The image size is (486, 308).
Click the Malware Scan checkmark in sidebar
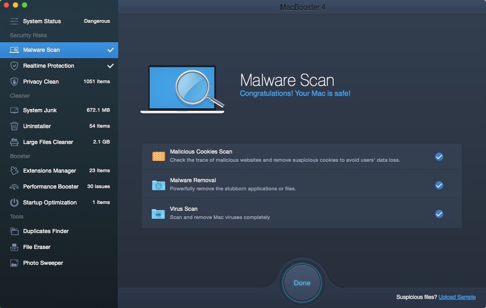coord(110,50)
